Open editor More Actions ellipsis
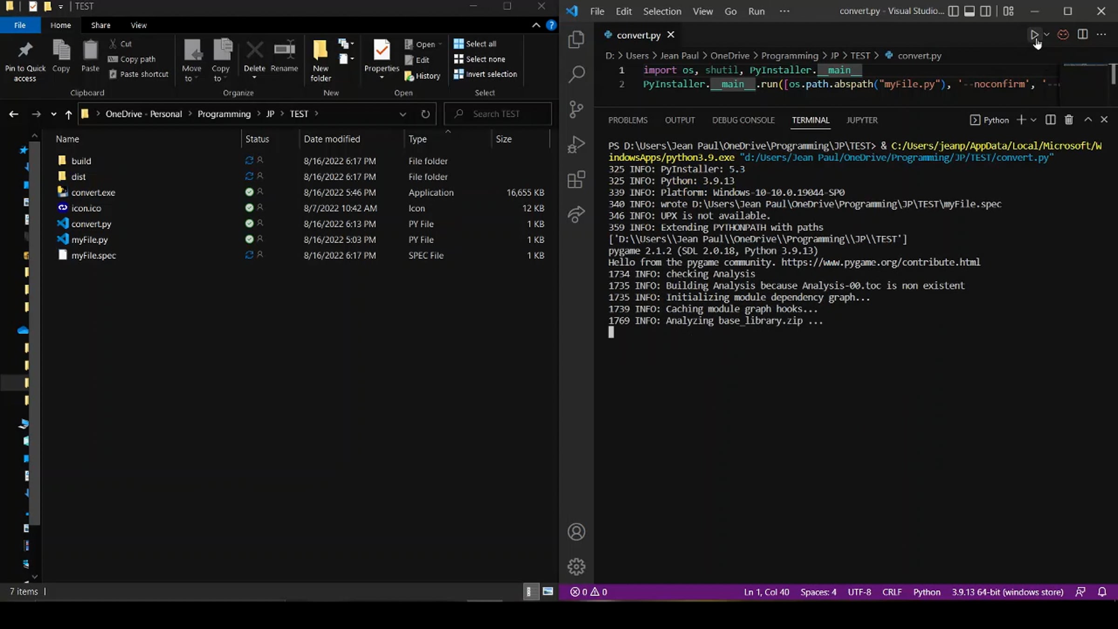Viewport: 1118px width, 629px height. pyautogui.click(x=1101, y=34)
